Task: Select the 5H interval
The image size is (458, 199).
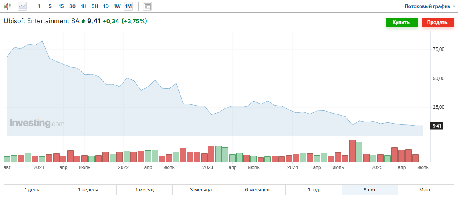Action: click(x=95, y=6)
